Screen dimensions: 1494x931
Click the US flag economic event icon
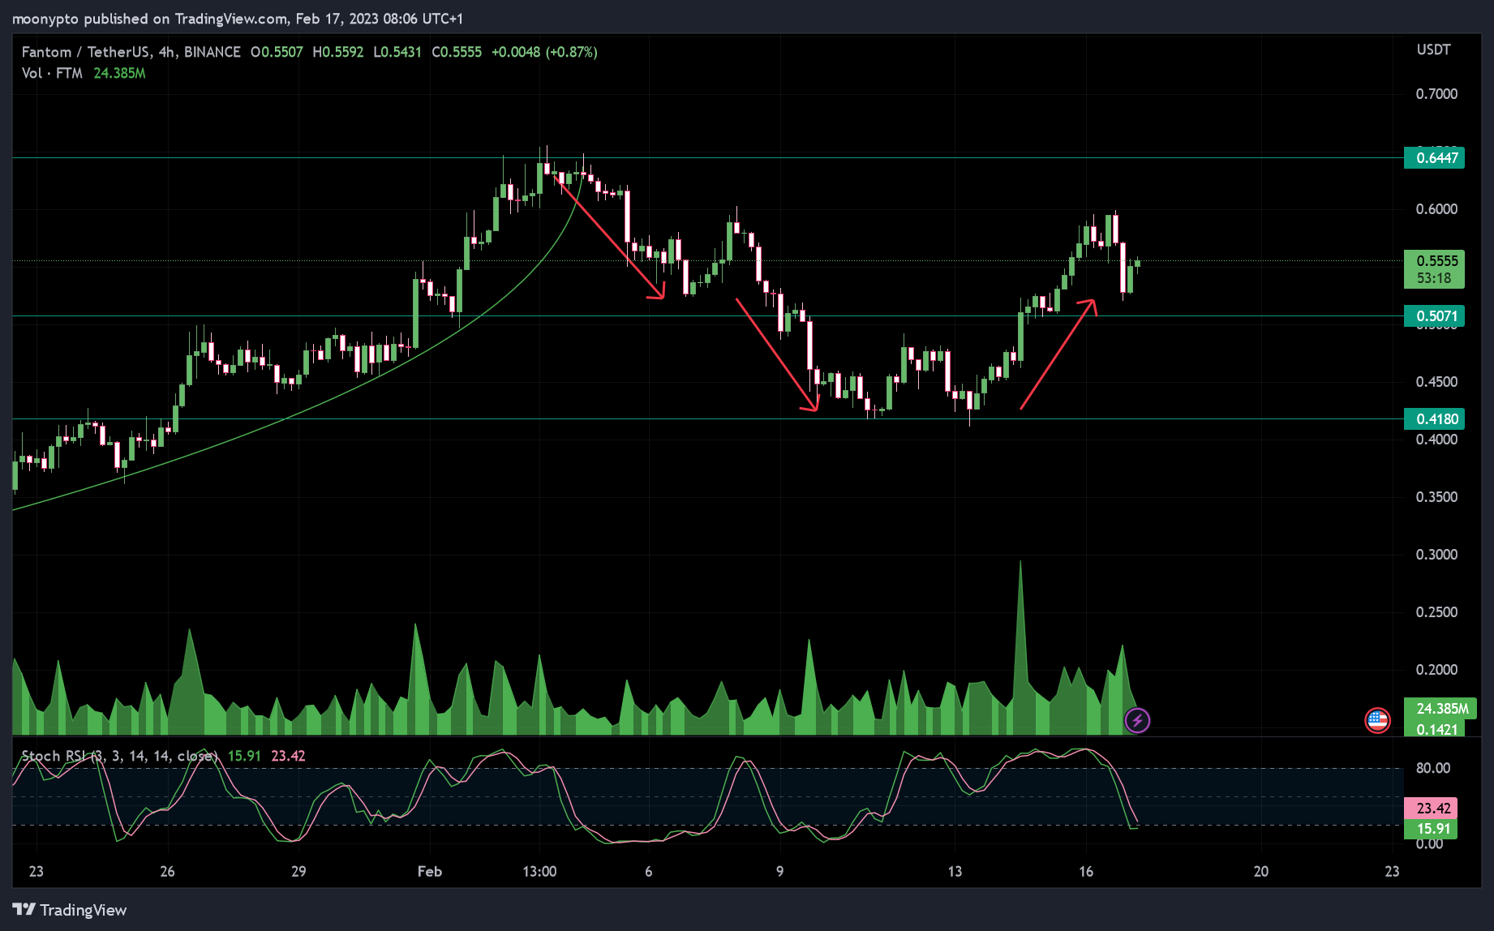[1377, 719]
